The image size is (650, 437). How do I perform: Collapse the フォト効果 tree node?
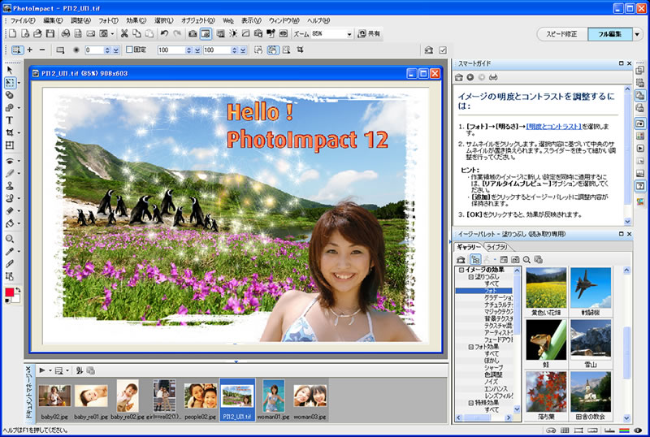click(471, 347)
